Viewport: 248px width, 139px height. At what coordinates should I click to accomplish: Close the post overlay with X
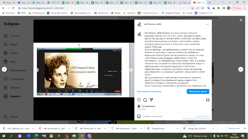[241, 20]
